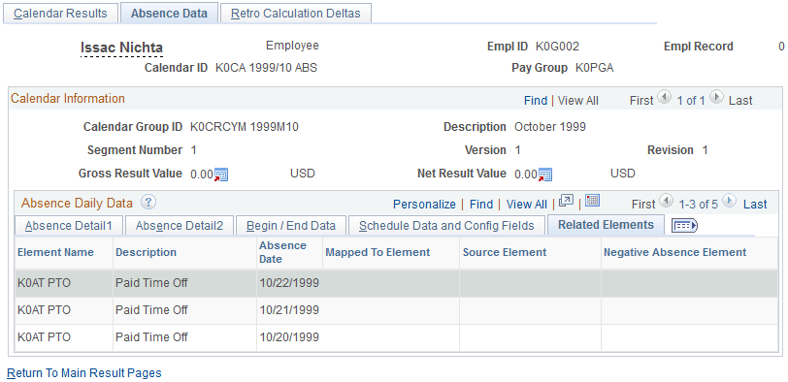Show previous row arrow in Calendar Information
Image resolution: width=788 pixels, height=382 pixels.
[665, 97]
